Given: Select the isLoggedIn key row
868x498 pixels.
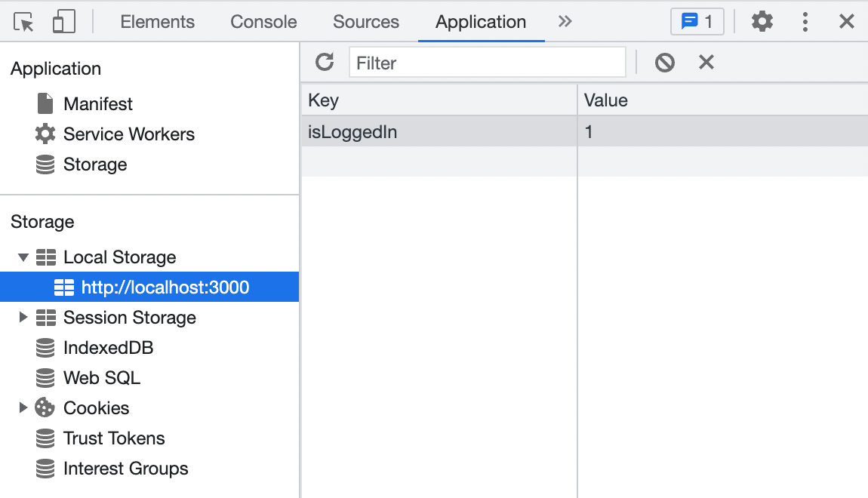Looking at the screenshot, I should click(x=438, y=132).
